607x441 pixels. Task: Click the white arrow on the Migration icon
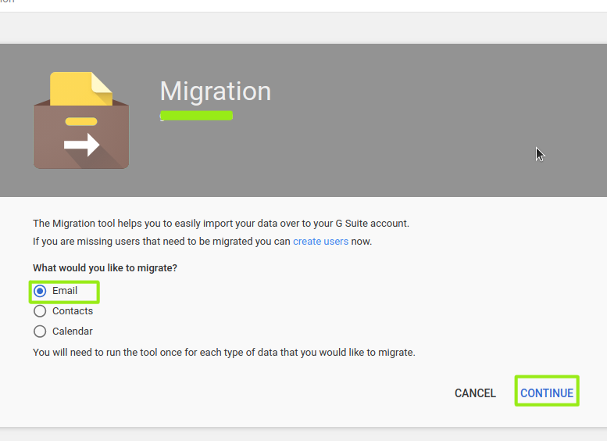coord(82,145)
